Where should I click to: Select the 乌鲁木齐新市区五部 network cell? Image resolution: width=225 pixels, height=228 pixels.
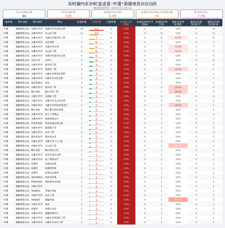[55, 56]
